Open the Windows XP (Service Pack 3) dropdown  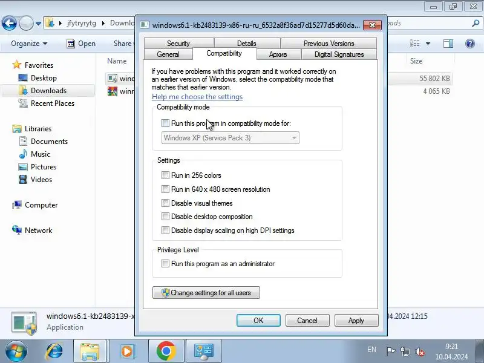[x=231, y=138]
